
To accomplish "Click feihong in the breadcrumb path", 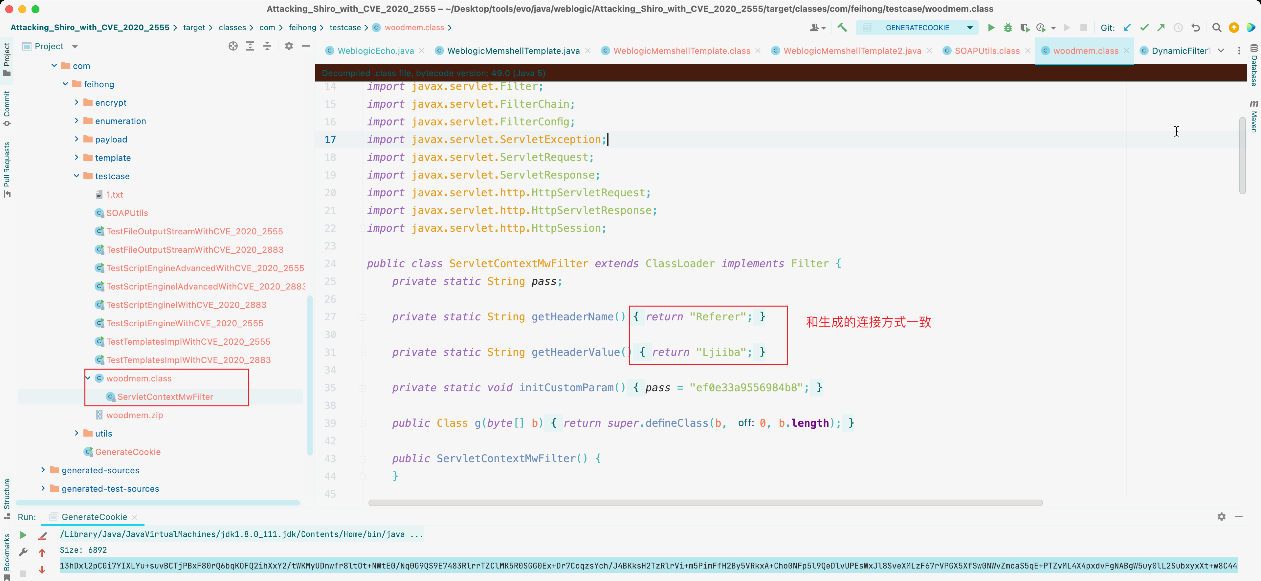I will [302, 28].
